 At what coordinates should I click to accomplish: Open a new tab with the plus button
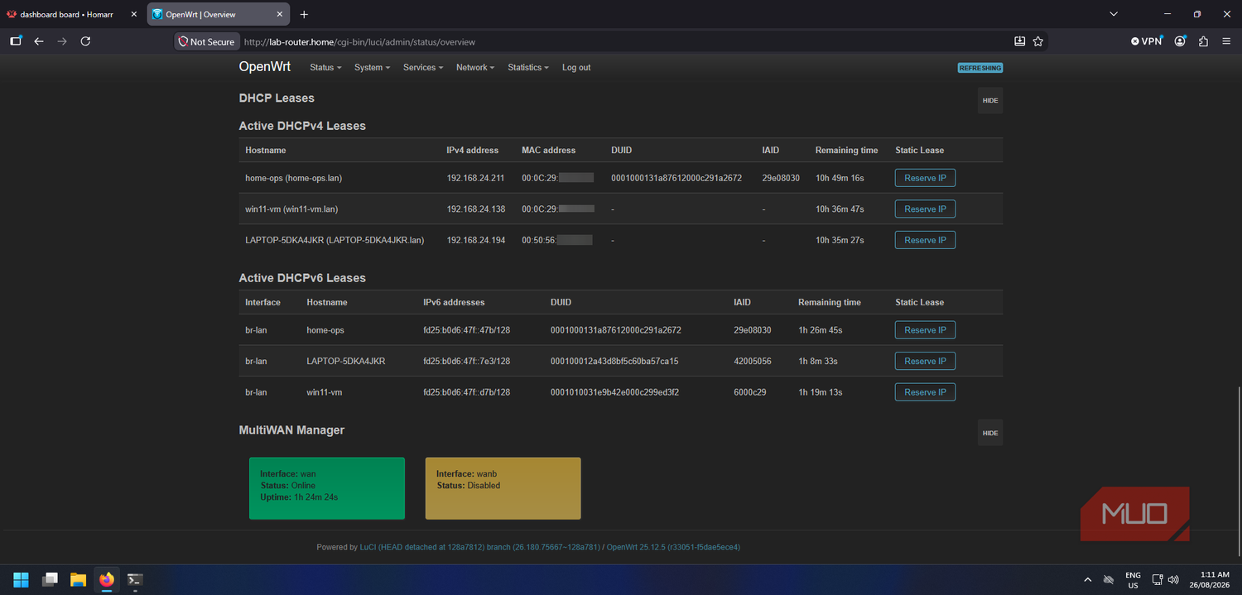(x=304, y=14)
